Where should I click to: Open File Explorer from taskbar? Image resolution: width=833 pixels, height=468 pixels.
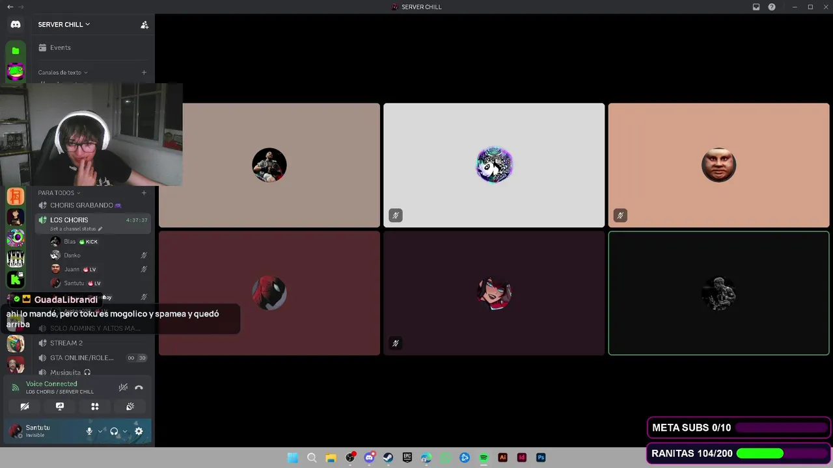[331, 458]
